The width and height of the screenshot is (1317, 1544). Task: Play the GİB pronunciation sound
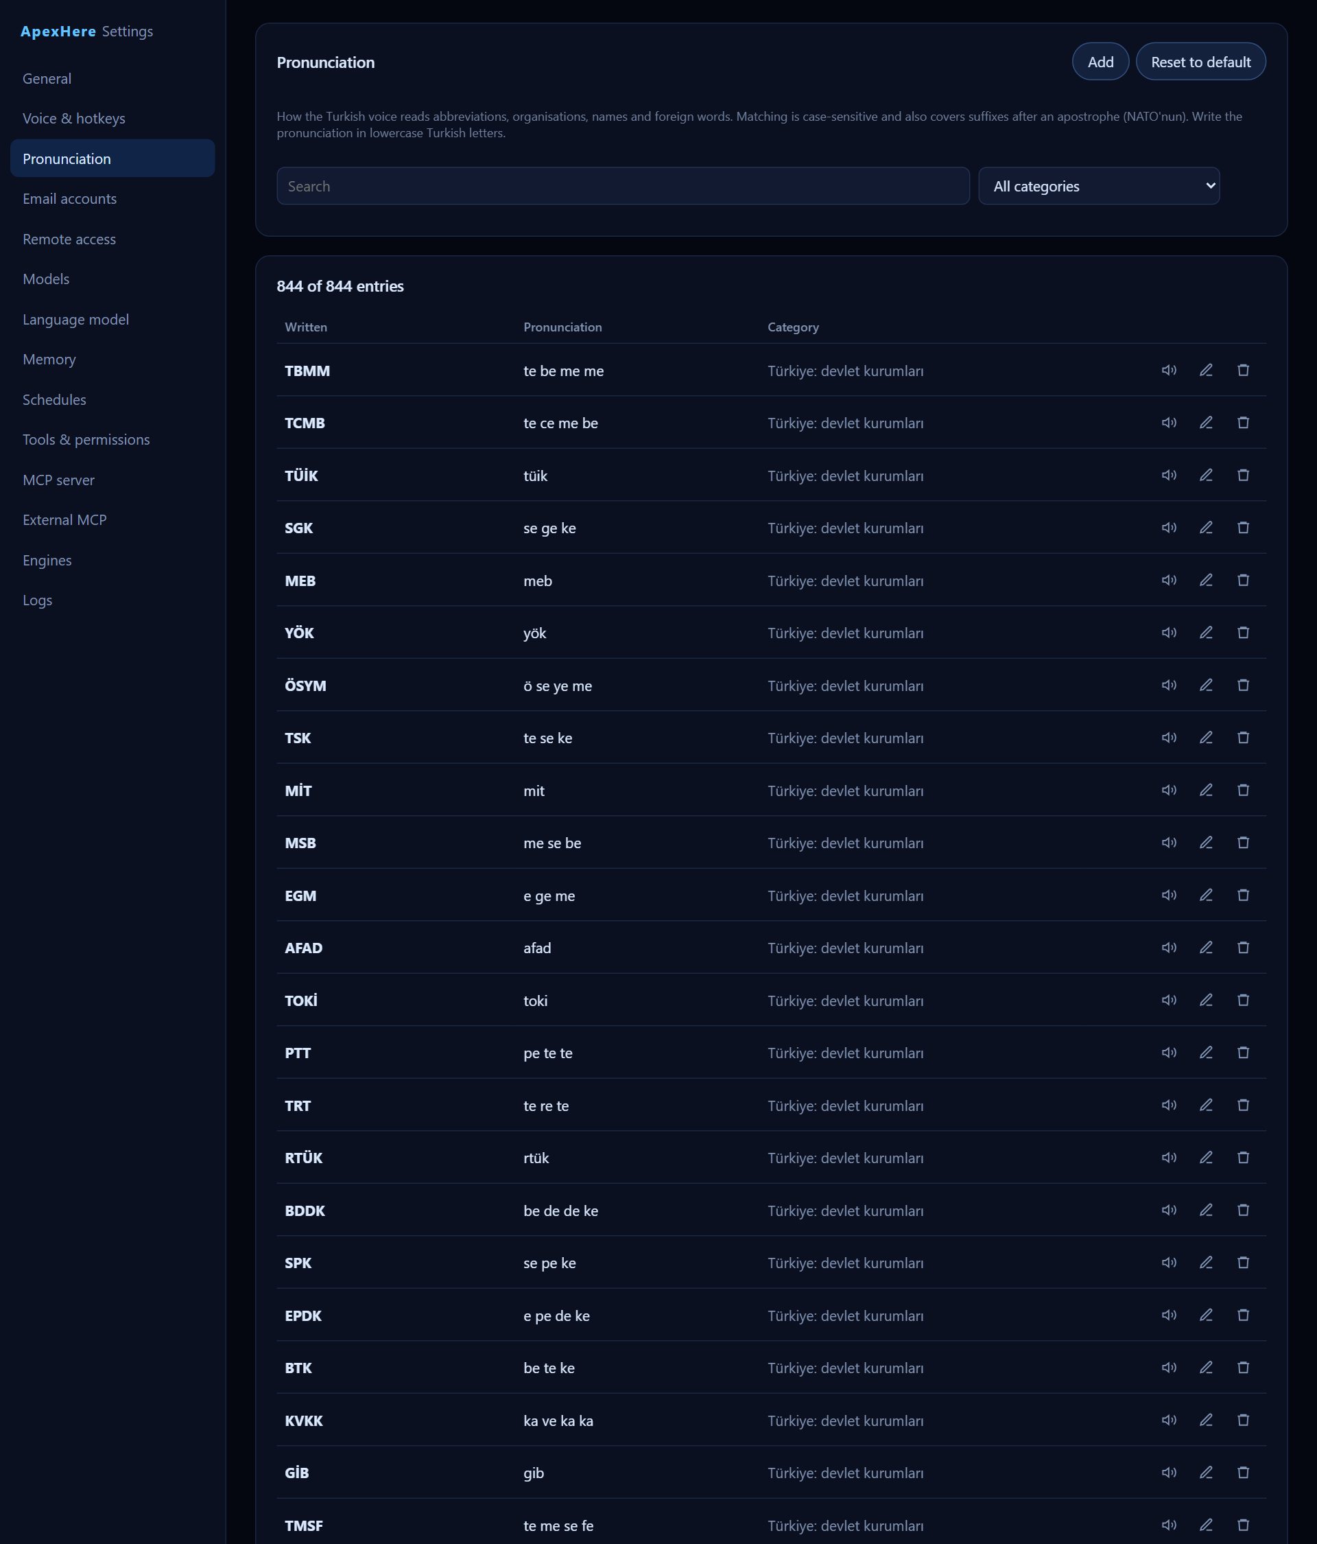[1169, 1473]
